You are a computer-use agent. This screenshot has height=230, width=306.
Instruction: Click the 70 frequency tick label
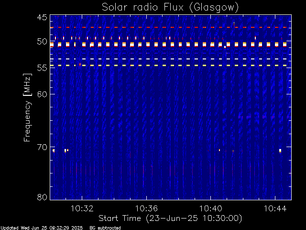42,147
